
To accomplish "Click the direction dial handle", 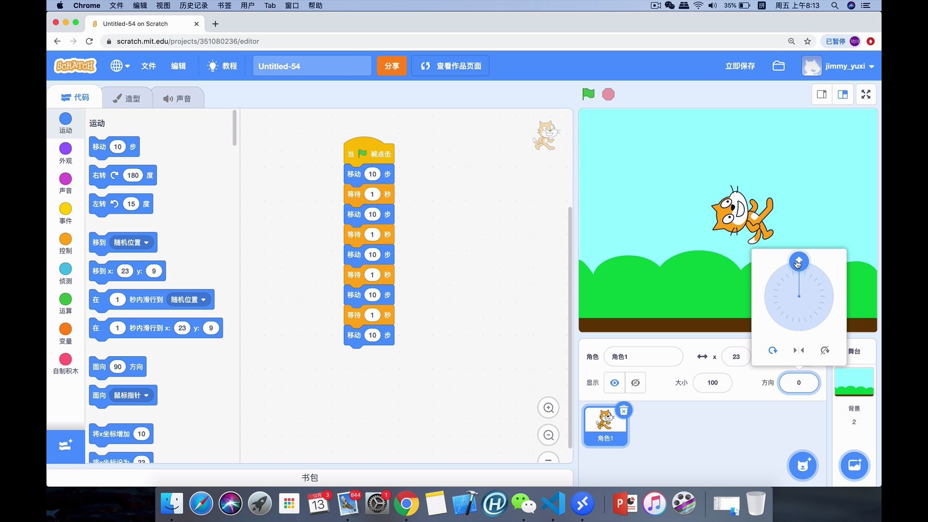I will point(798,261).
